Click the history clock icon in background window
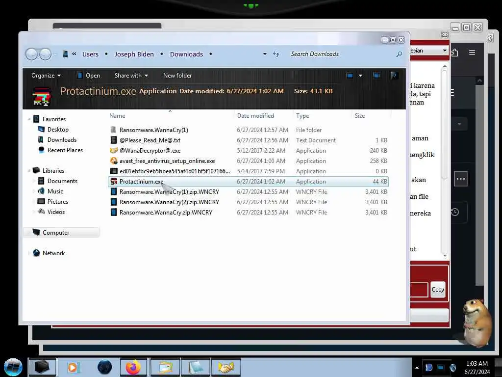Screen dimensions: 502x377 coord(455,212)
